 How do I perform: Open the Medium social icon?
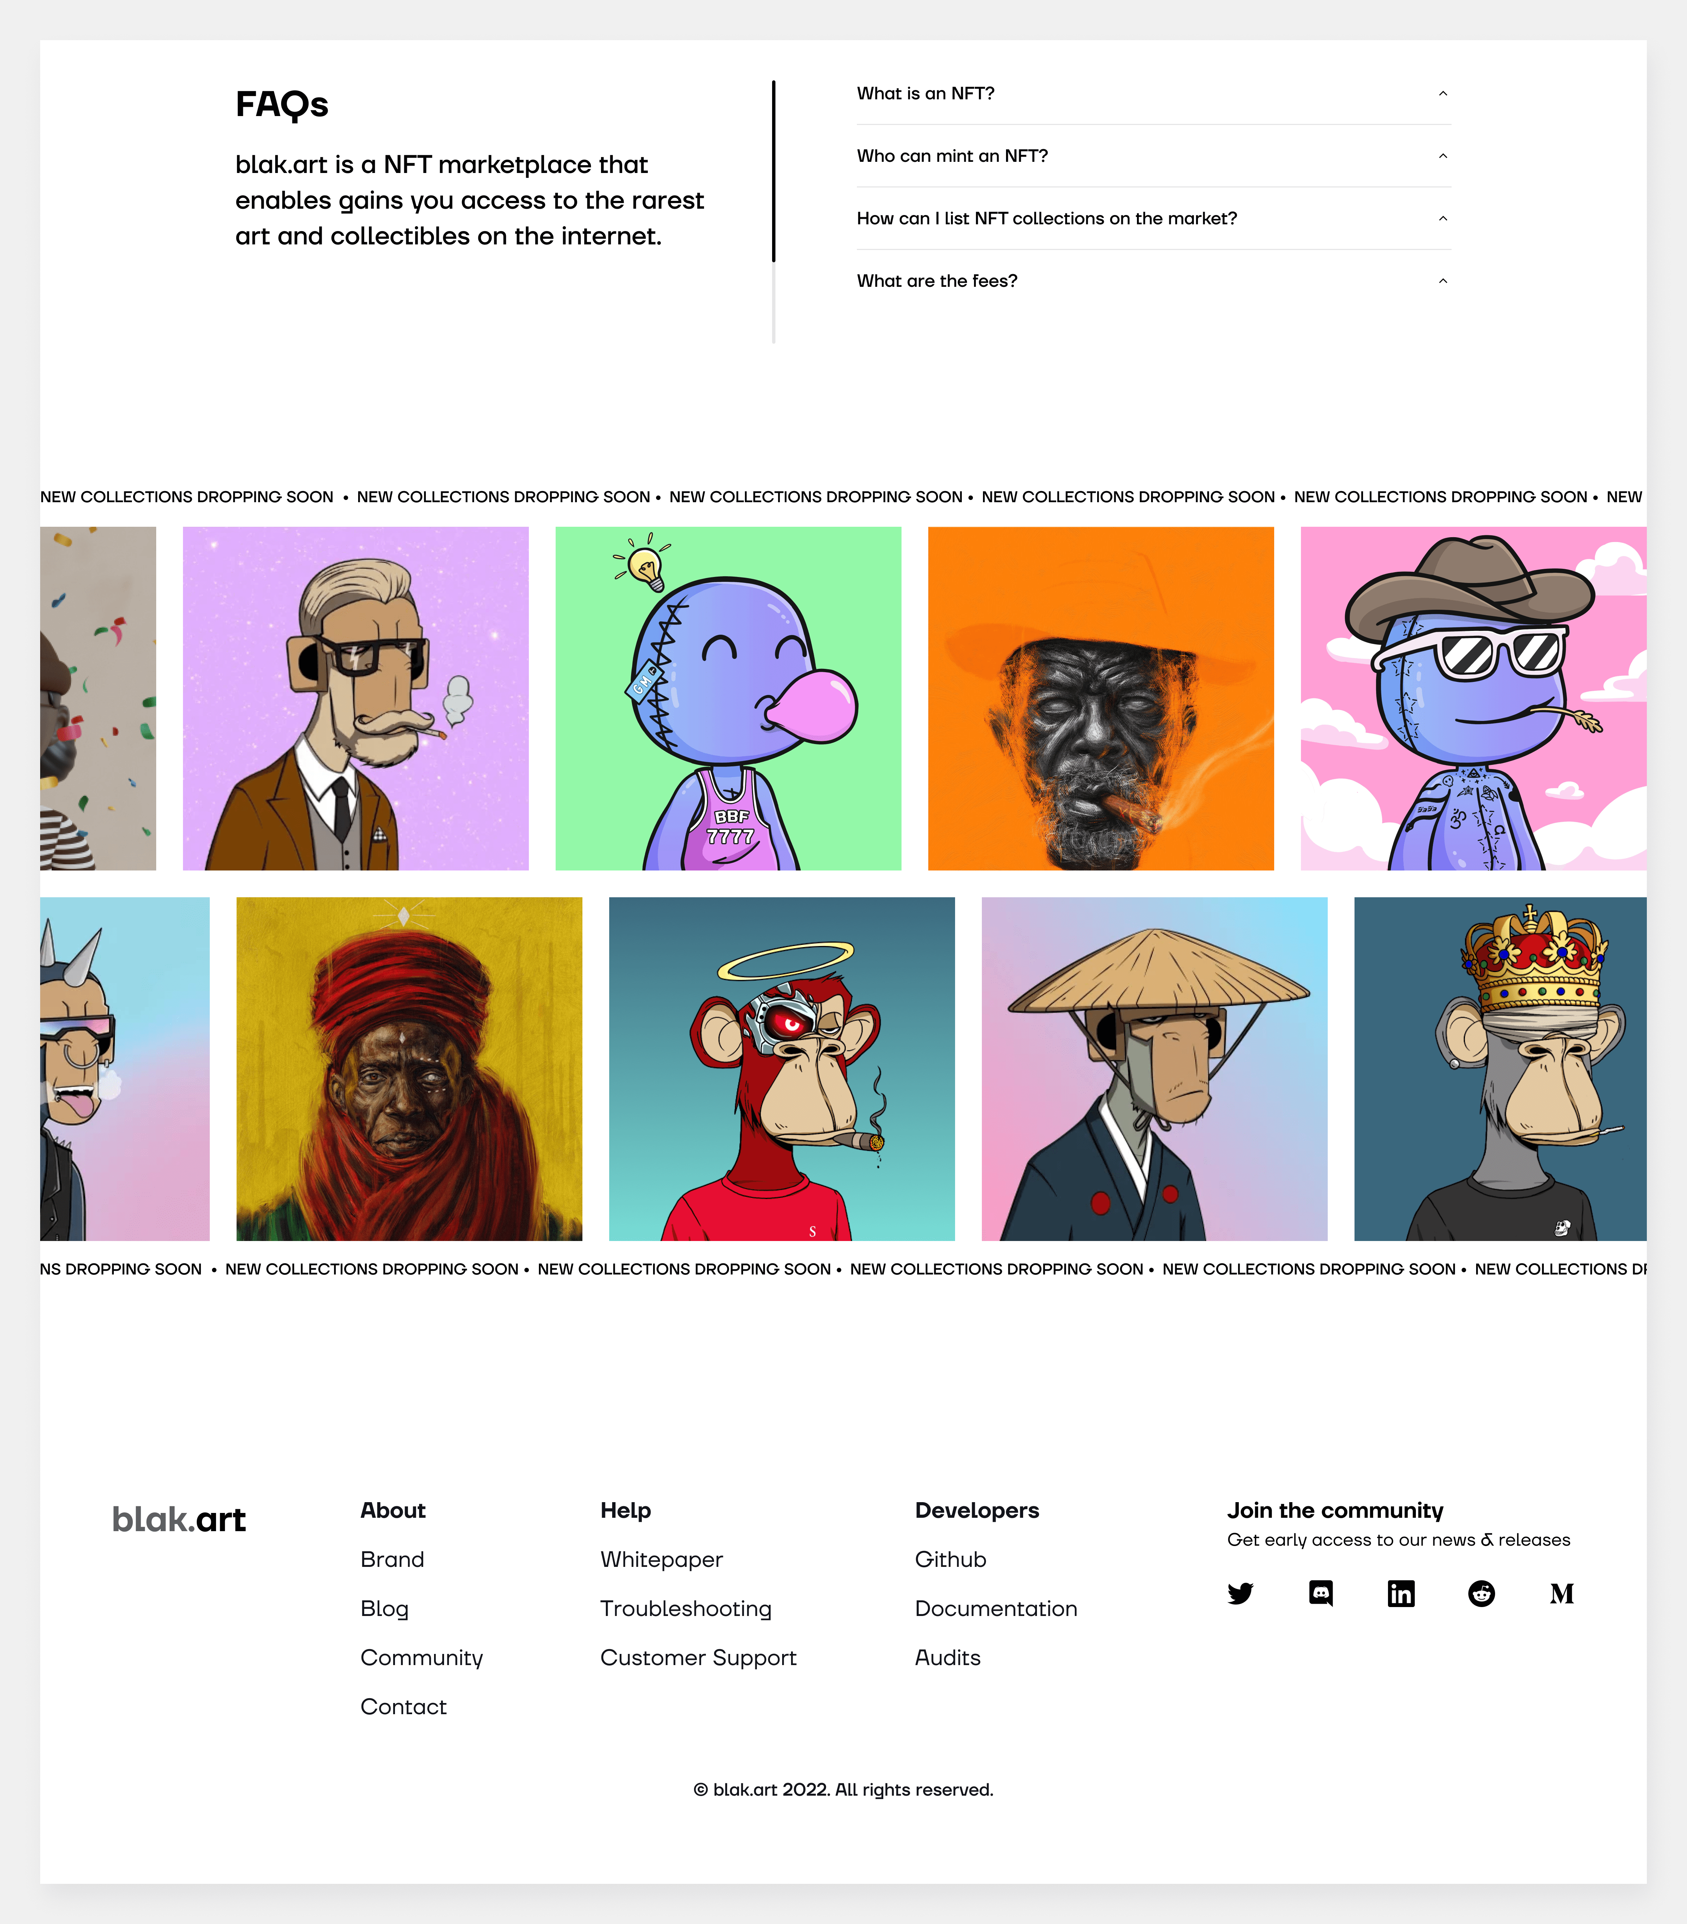1562,1594
